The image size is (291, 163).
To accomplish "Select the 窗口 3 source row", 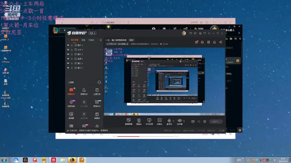I will point(84,54).
